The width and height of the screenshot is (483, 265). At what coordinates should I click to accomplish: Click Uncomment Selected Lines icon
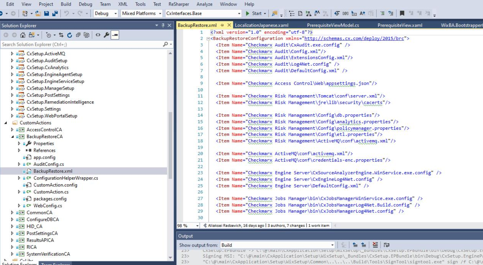391,13
